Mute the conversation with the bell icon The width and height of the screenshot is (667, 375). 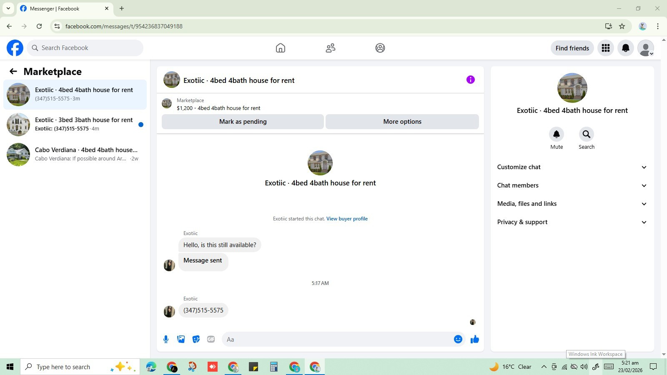[x=557, y=134]
